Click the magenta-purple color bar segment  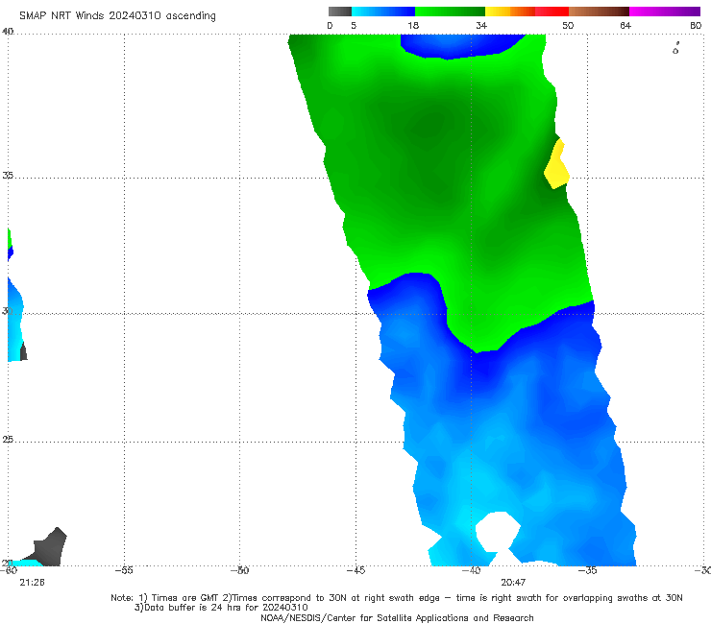(665, 12)
